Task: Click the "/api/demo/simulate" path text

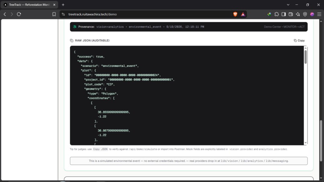Action: (143, 149)
